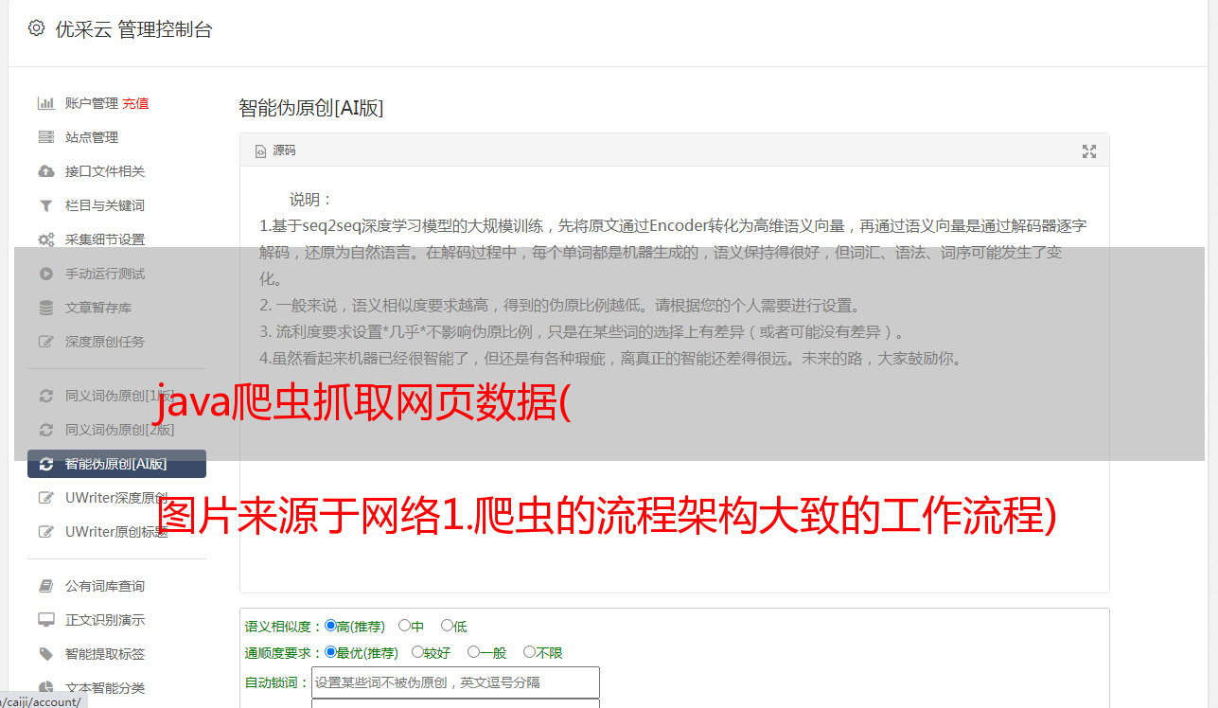1218x708 pixels.
Task: Click the red 充值 link
Action: (135, 103)
